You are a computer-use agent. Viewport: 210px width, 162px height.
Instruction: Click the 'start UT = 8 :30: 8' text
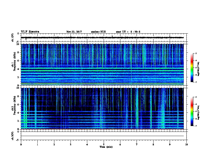pyautogui.click(x=128, y=32)
